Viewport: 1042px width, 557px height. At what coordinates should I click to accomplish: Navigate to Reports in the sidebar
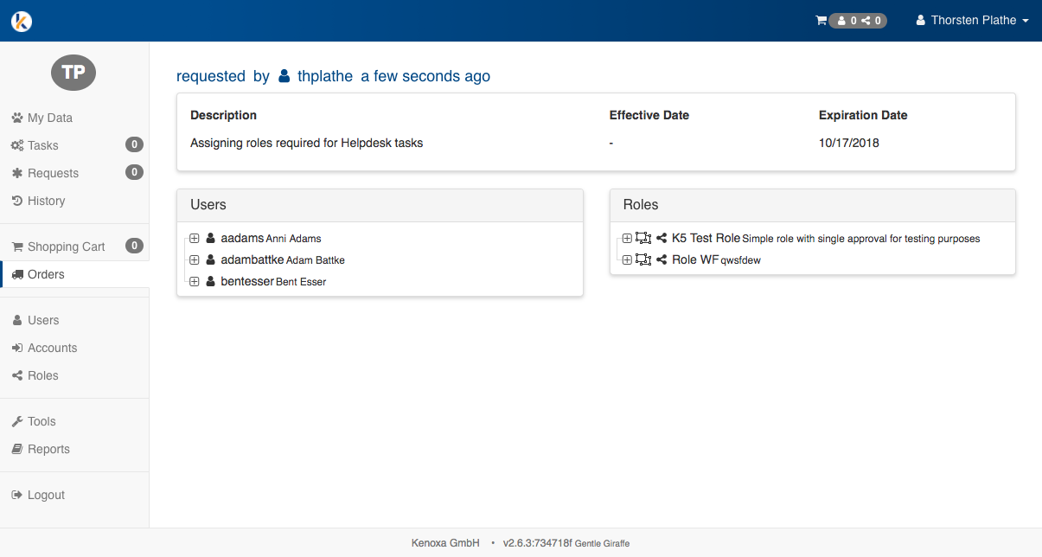tap(48, 449)
